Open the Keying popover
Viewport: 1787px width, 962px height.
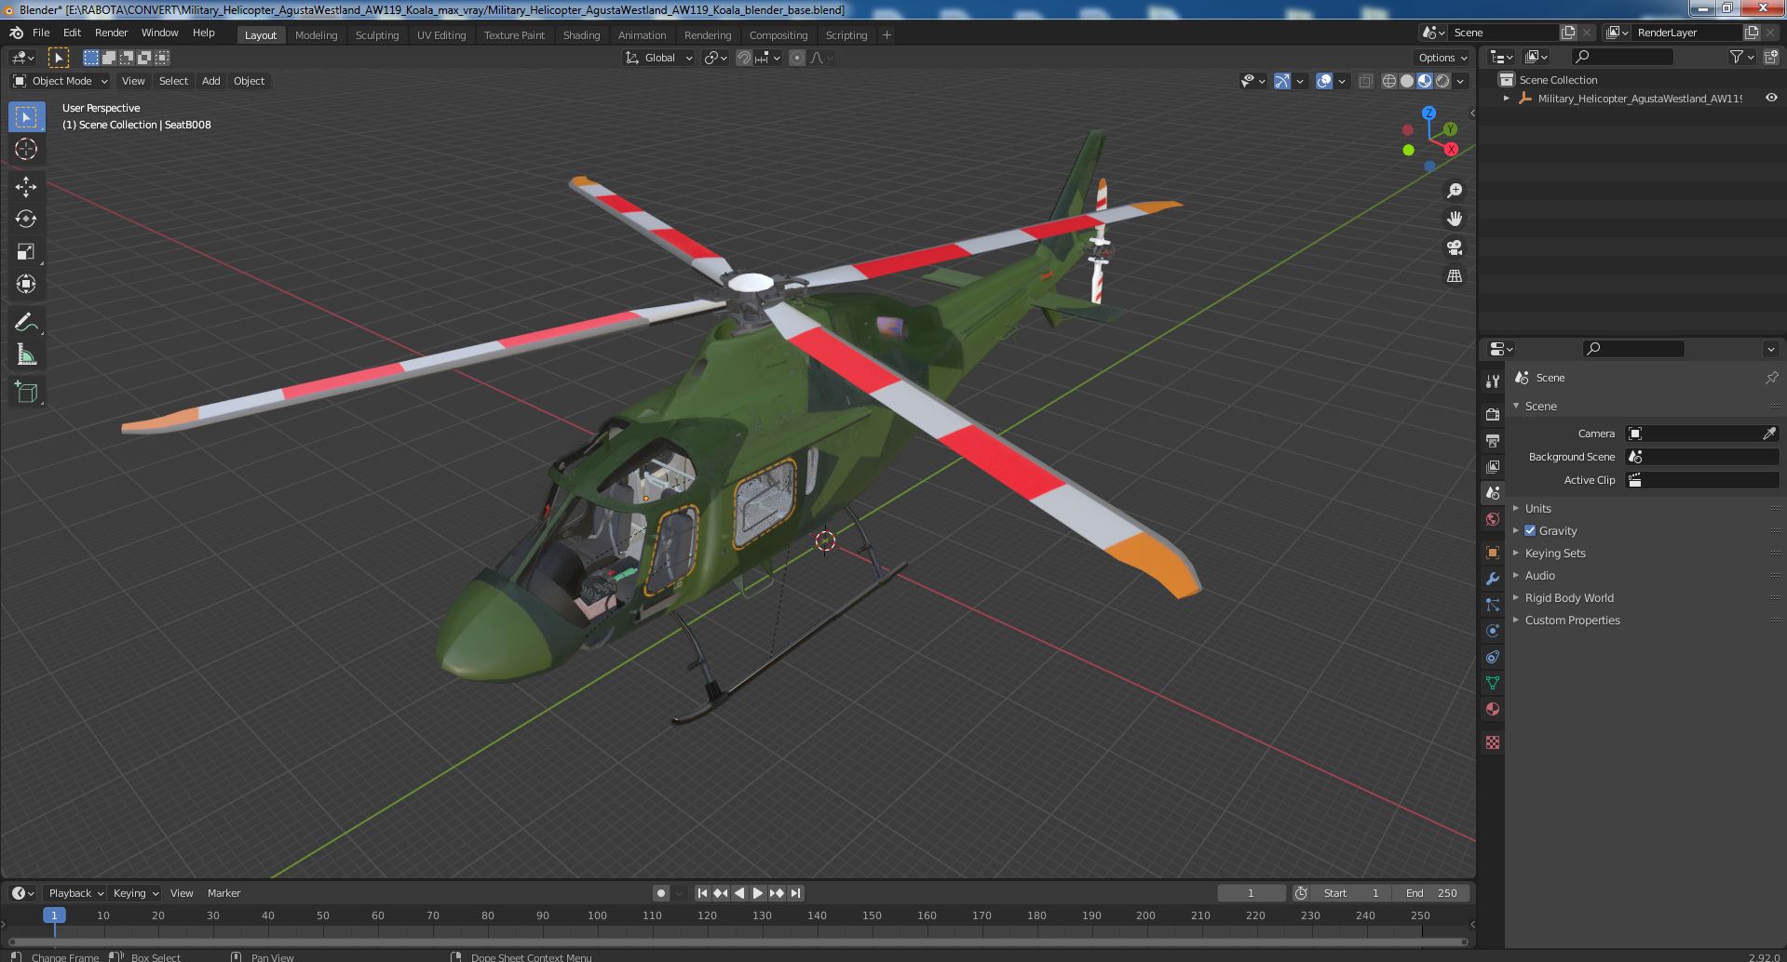pos(135,893)
